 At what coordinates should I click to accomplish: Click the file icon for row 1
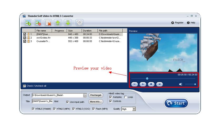coord(28,34)
